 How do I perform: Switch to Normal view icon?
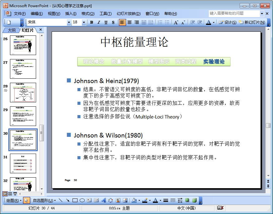5,194
